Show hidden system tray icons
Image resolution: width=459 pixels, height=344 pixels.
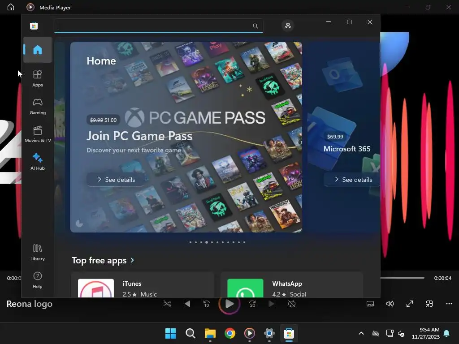(361, 333)
